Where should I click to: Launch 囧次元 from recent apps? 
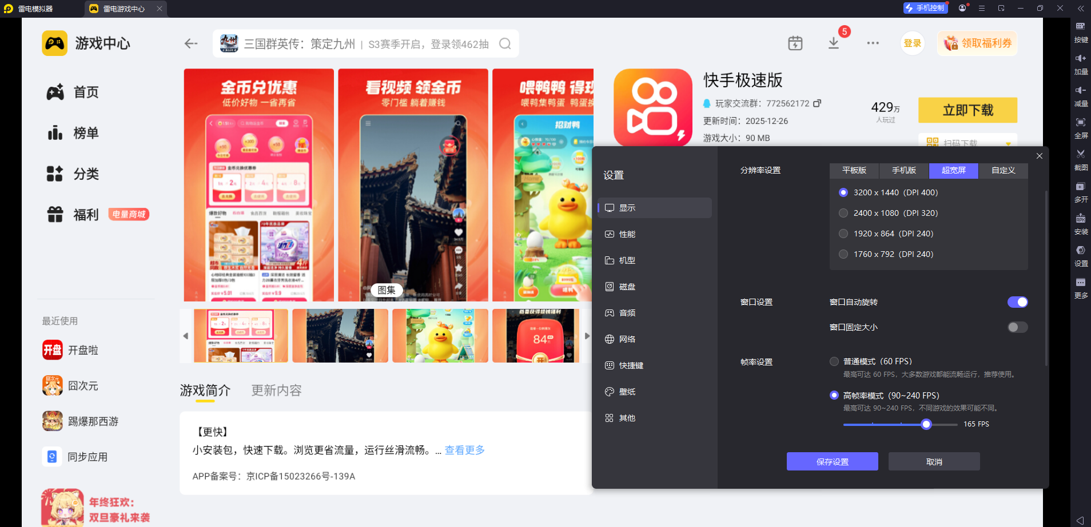click(70, 386)
